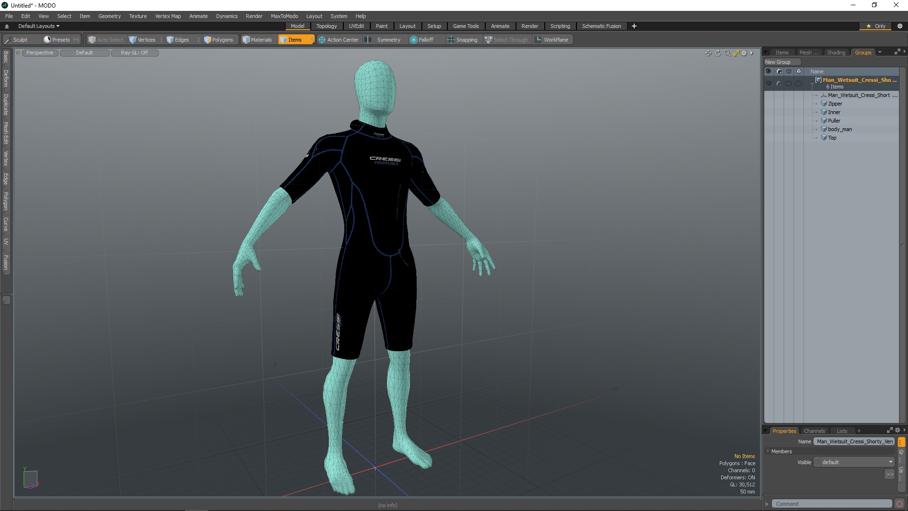Viewport: 908px width, 511px height.
Task: Collapse the Members section
Action: click(x=768, y=451)
